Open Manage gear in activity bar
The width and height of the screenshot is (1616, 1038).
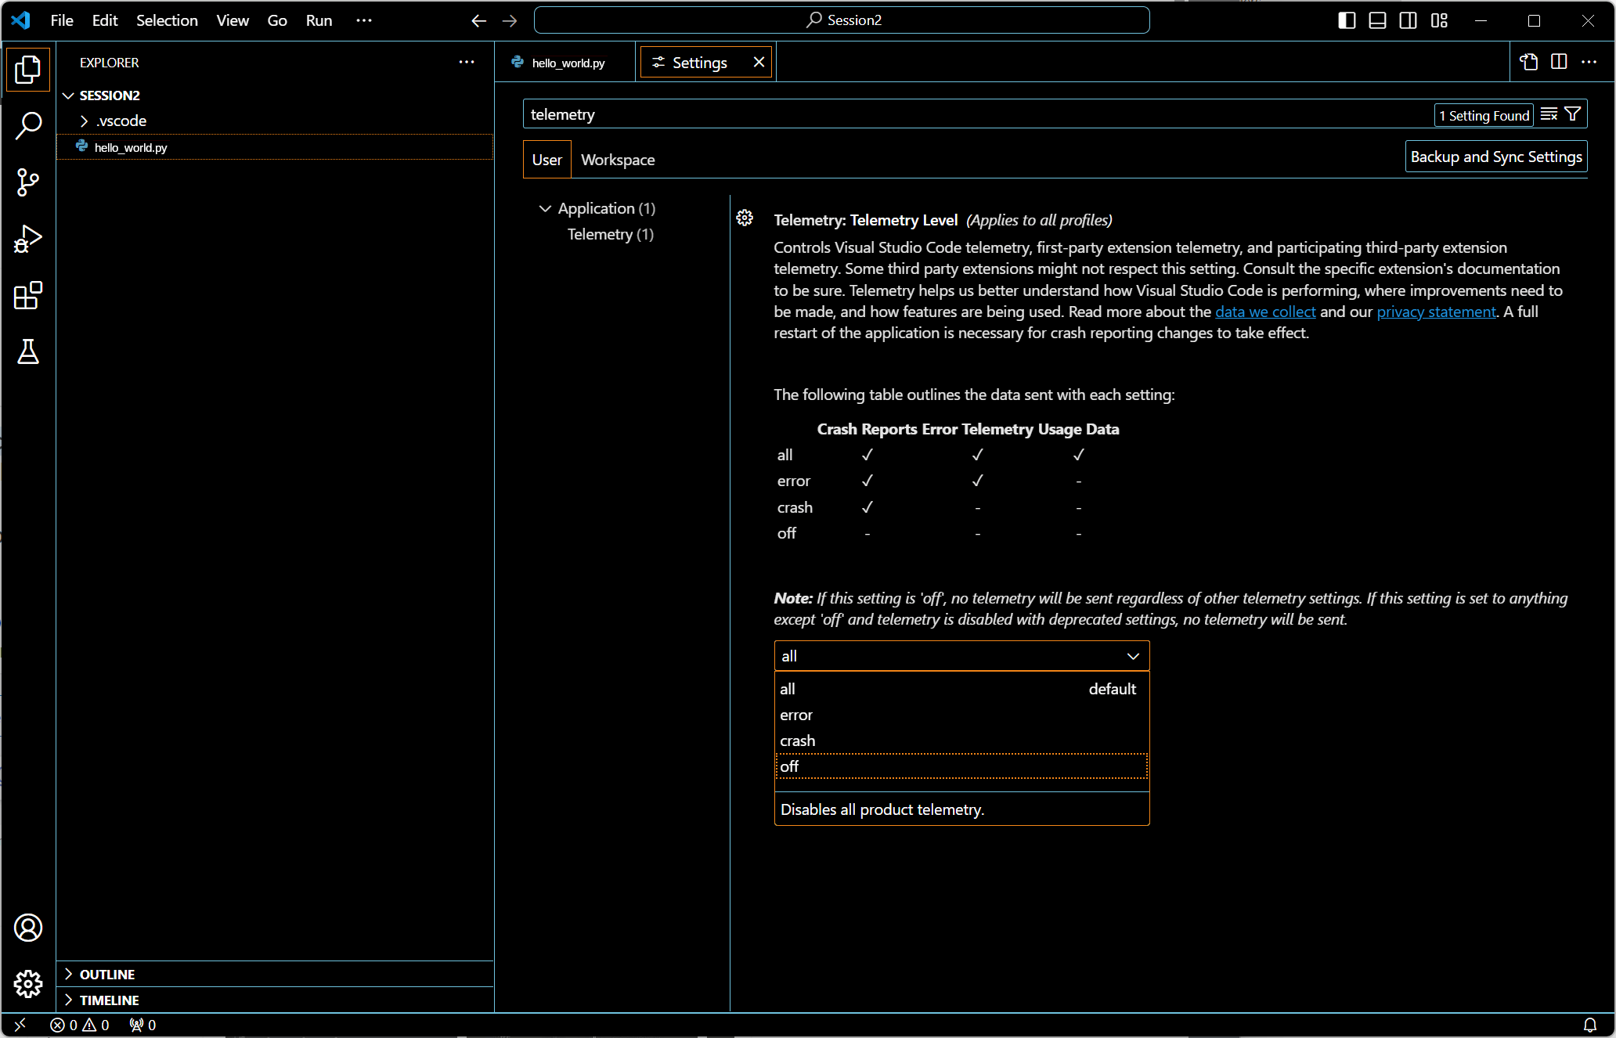(28, 984)
